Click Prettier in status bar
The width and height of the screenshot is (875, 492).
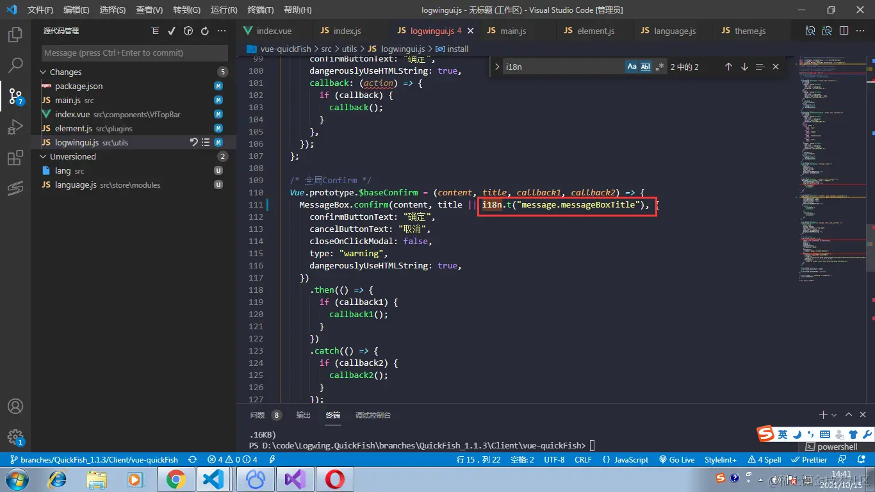(810, 460)
